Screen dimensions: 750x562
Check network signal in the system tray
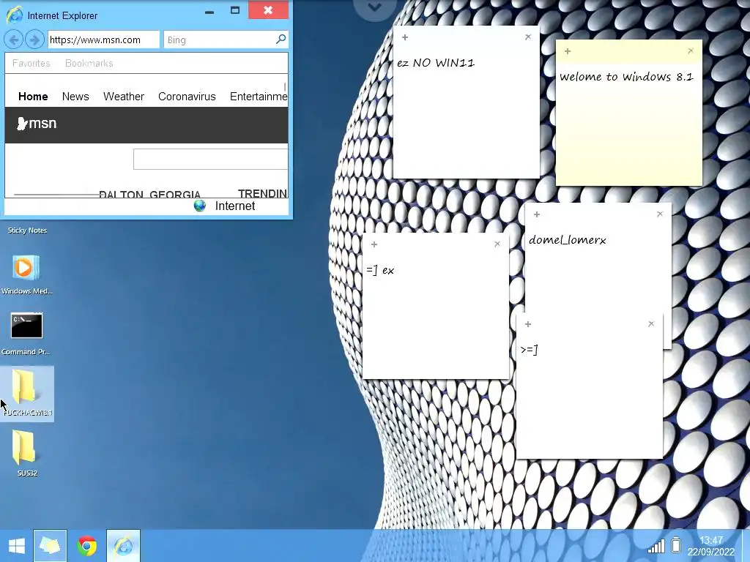656,545
